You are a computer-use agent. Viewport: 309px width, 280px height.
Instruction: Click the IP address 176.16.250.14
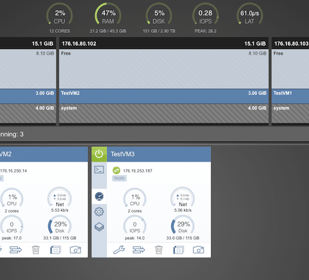[x=14, y=171]
